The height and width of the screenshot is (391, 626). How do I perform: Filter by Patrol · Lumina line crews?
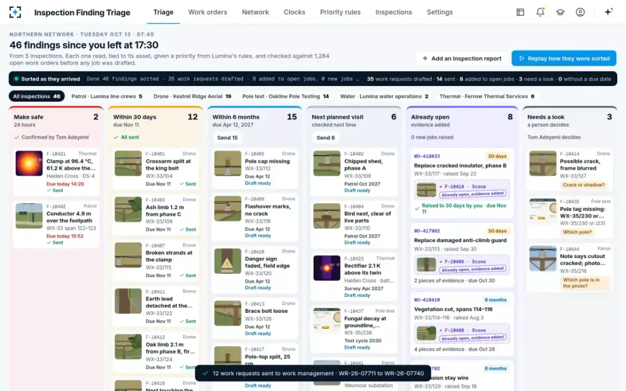(x=107, y=96)
